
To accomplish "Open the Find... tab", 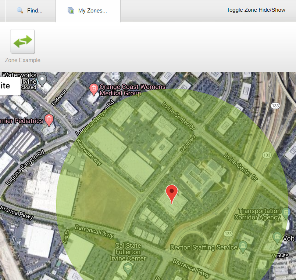I will click(31, 11).
